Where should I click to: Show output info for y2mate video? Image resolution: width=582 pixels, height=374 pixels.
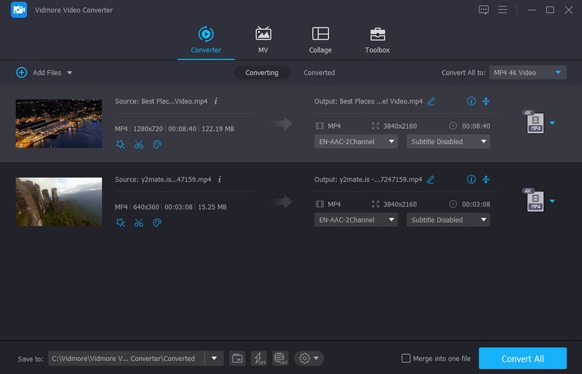click(471, 180)
